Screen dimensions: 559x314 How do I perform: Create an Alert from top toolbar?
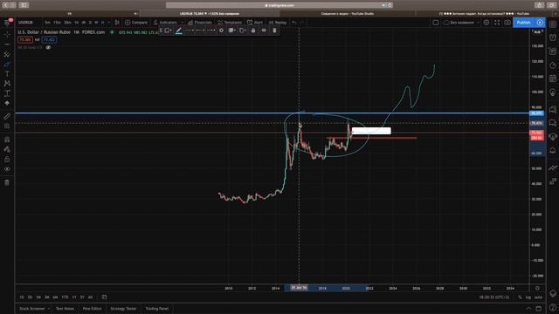pyautogui.click(x=255, y=23)
